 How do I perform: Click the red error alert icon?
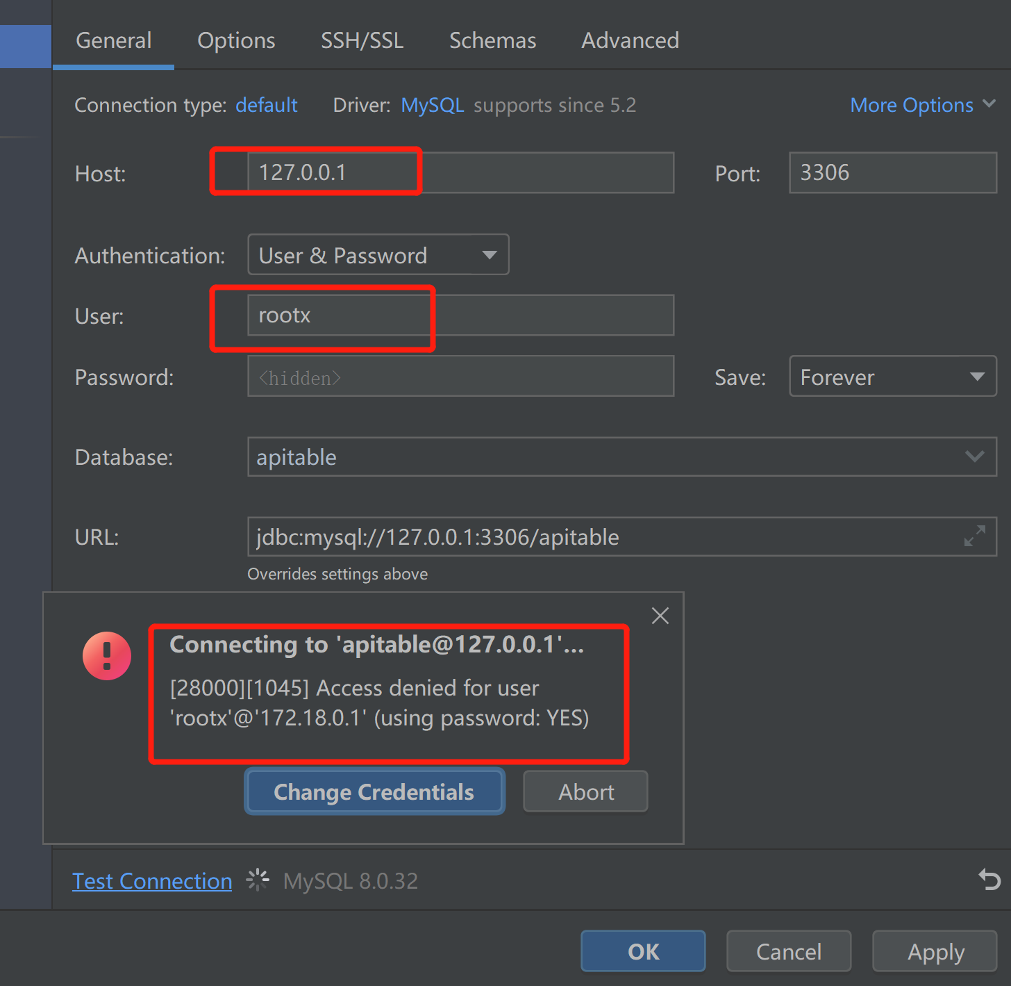tap(106, 655)
